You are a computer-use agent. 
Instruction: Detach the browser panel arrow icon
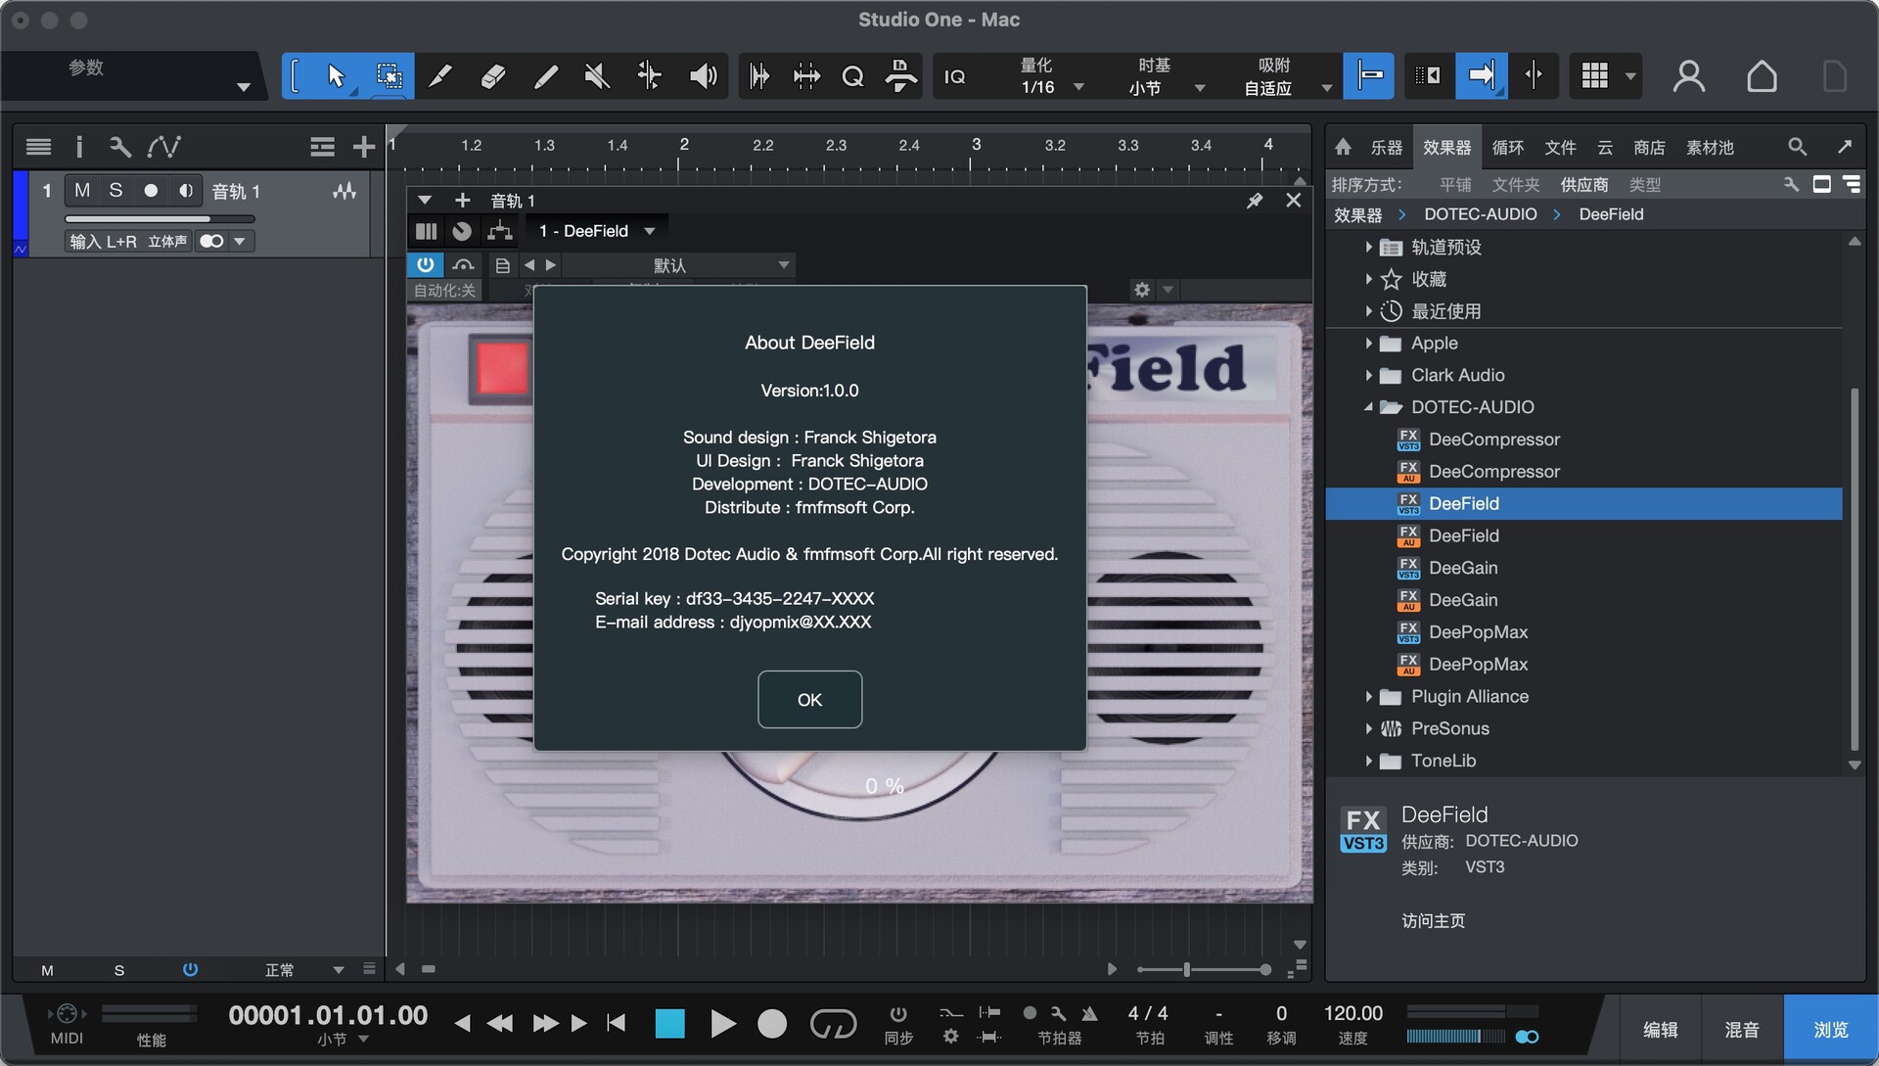[1845, 147]
